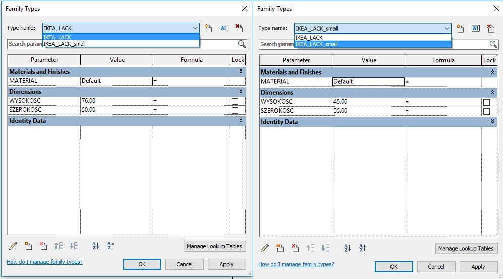Click Edit Parameter pencil in right dialog
Viewport: 503px width, 279px height.
tap(265, 248)
